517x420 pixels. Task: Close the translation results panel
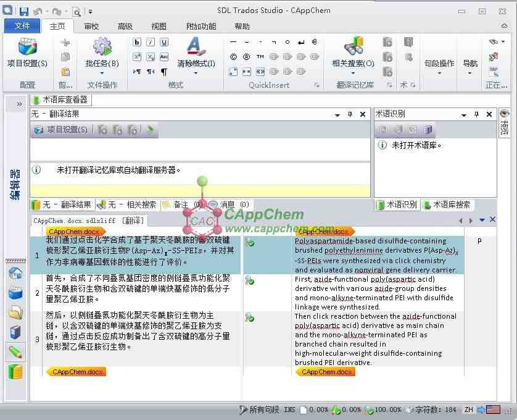[x=363, y=114]
